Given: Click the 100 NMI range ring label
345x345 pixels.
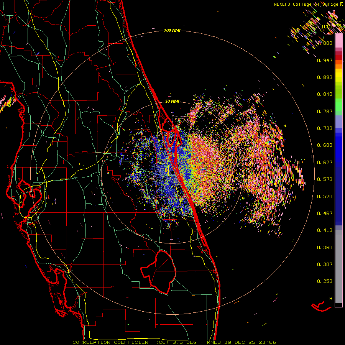Looking at the screenshot, I should 172,30.
